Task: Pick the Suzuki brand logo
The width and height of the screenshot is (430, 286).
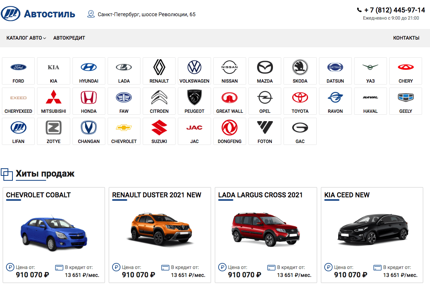Action: click(159, 128)
